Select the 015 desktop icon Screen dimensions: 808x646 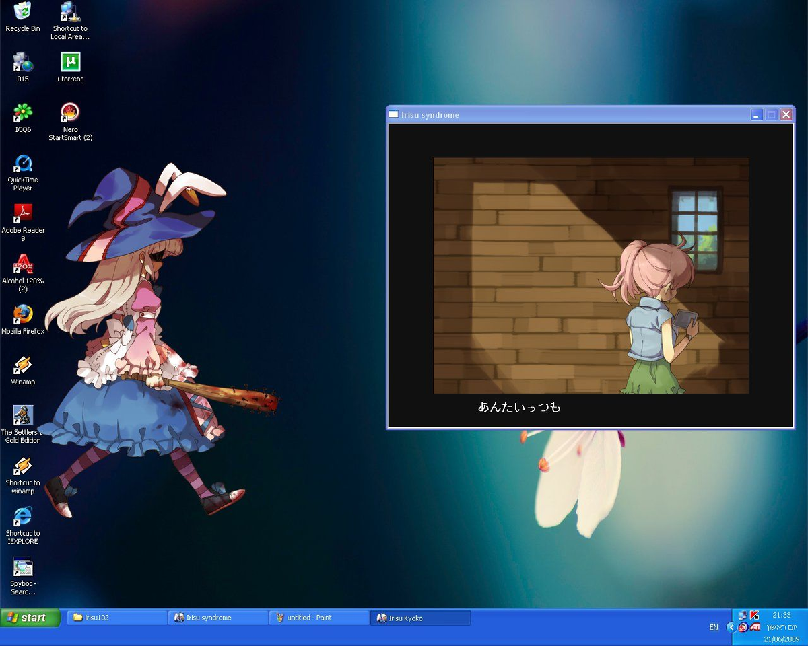pos(23,62)
